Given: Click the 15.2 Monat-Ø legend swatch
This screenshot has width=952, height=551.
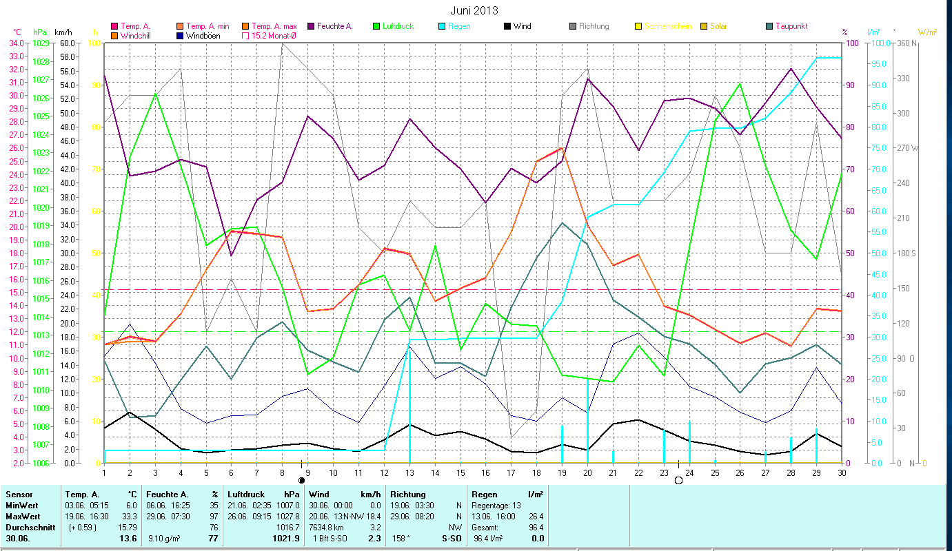Looking at the screenshot, I should tap(245, 36).
